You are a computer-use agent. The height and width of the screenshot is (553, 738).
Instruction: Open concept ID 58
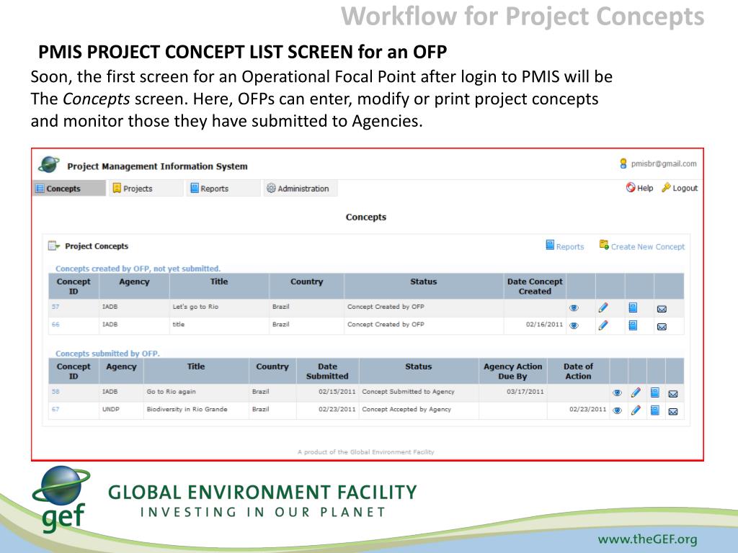pos(55,391)
